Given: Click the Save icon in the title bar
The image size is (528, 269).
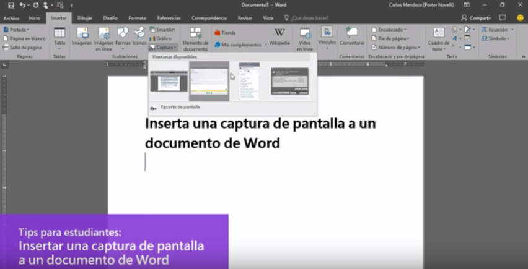Looking at the screenshot, I should (11, 5).
